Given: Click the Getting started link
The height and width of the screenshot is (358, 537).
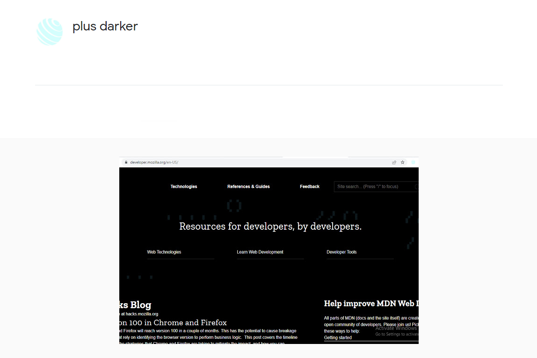Looking at the screenshot, I should (x=338, y=338).
